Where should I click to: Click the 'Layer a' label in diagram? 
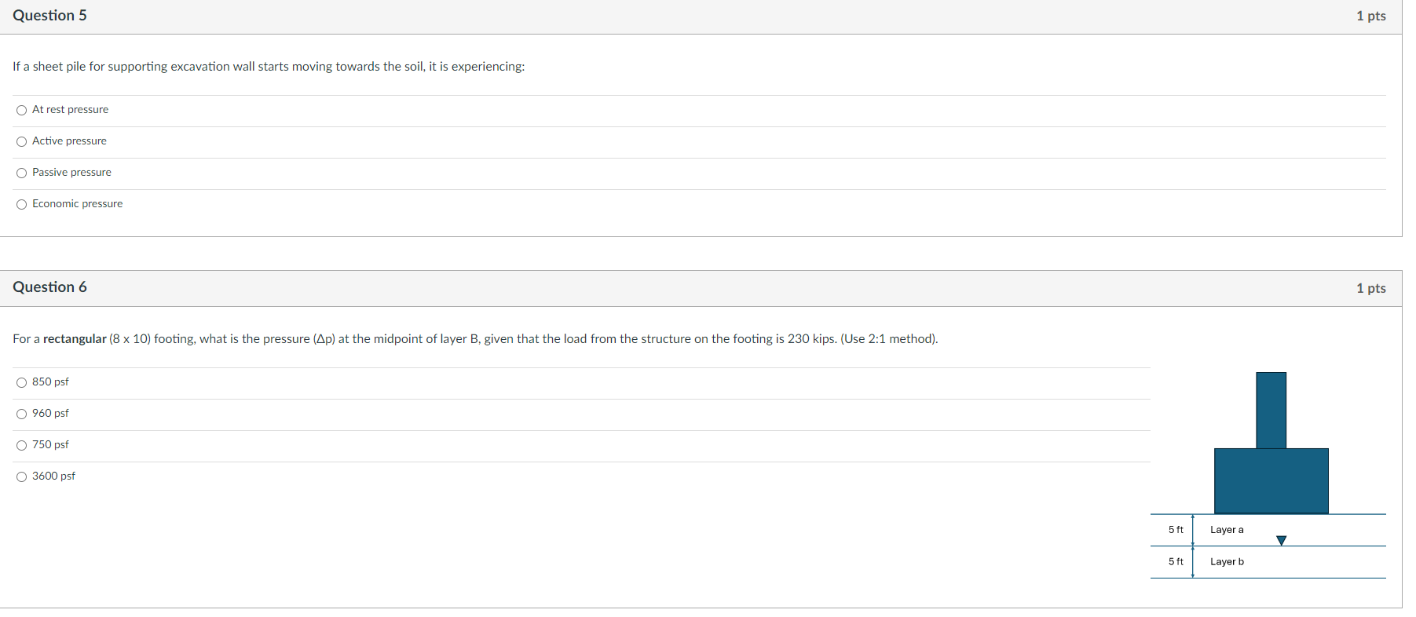[x=1227, y=530]
